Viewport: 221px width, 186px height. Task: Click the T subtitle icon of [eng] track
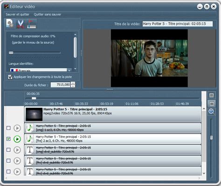coord(30,150)
